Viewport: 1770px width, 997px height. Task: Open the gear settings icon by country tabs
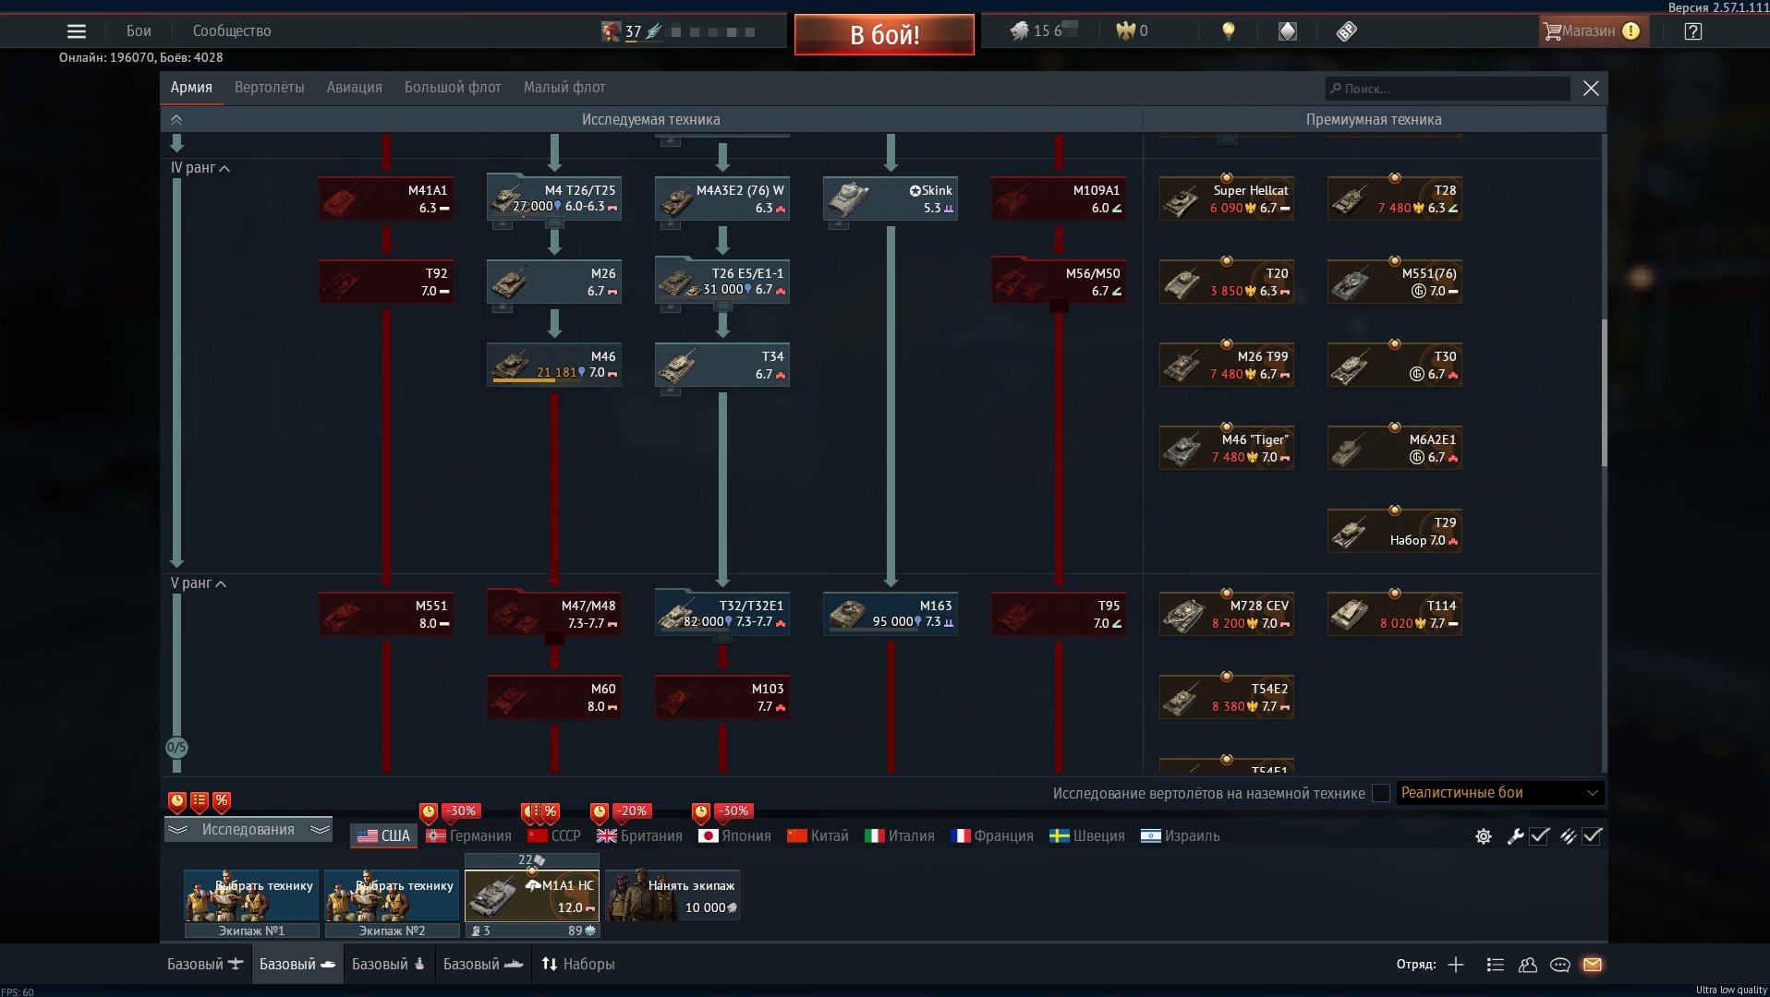coord(1483,836)
